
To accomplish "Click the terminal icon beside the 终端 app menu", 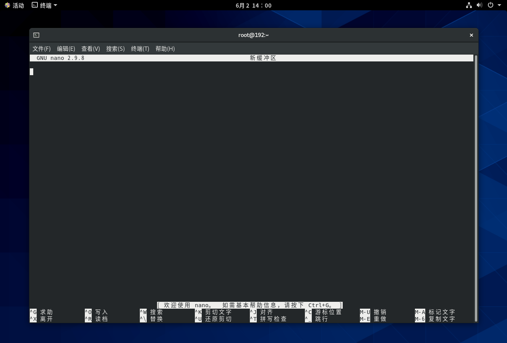I will click(x=35, y=5).
